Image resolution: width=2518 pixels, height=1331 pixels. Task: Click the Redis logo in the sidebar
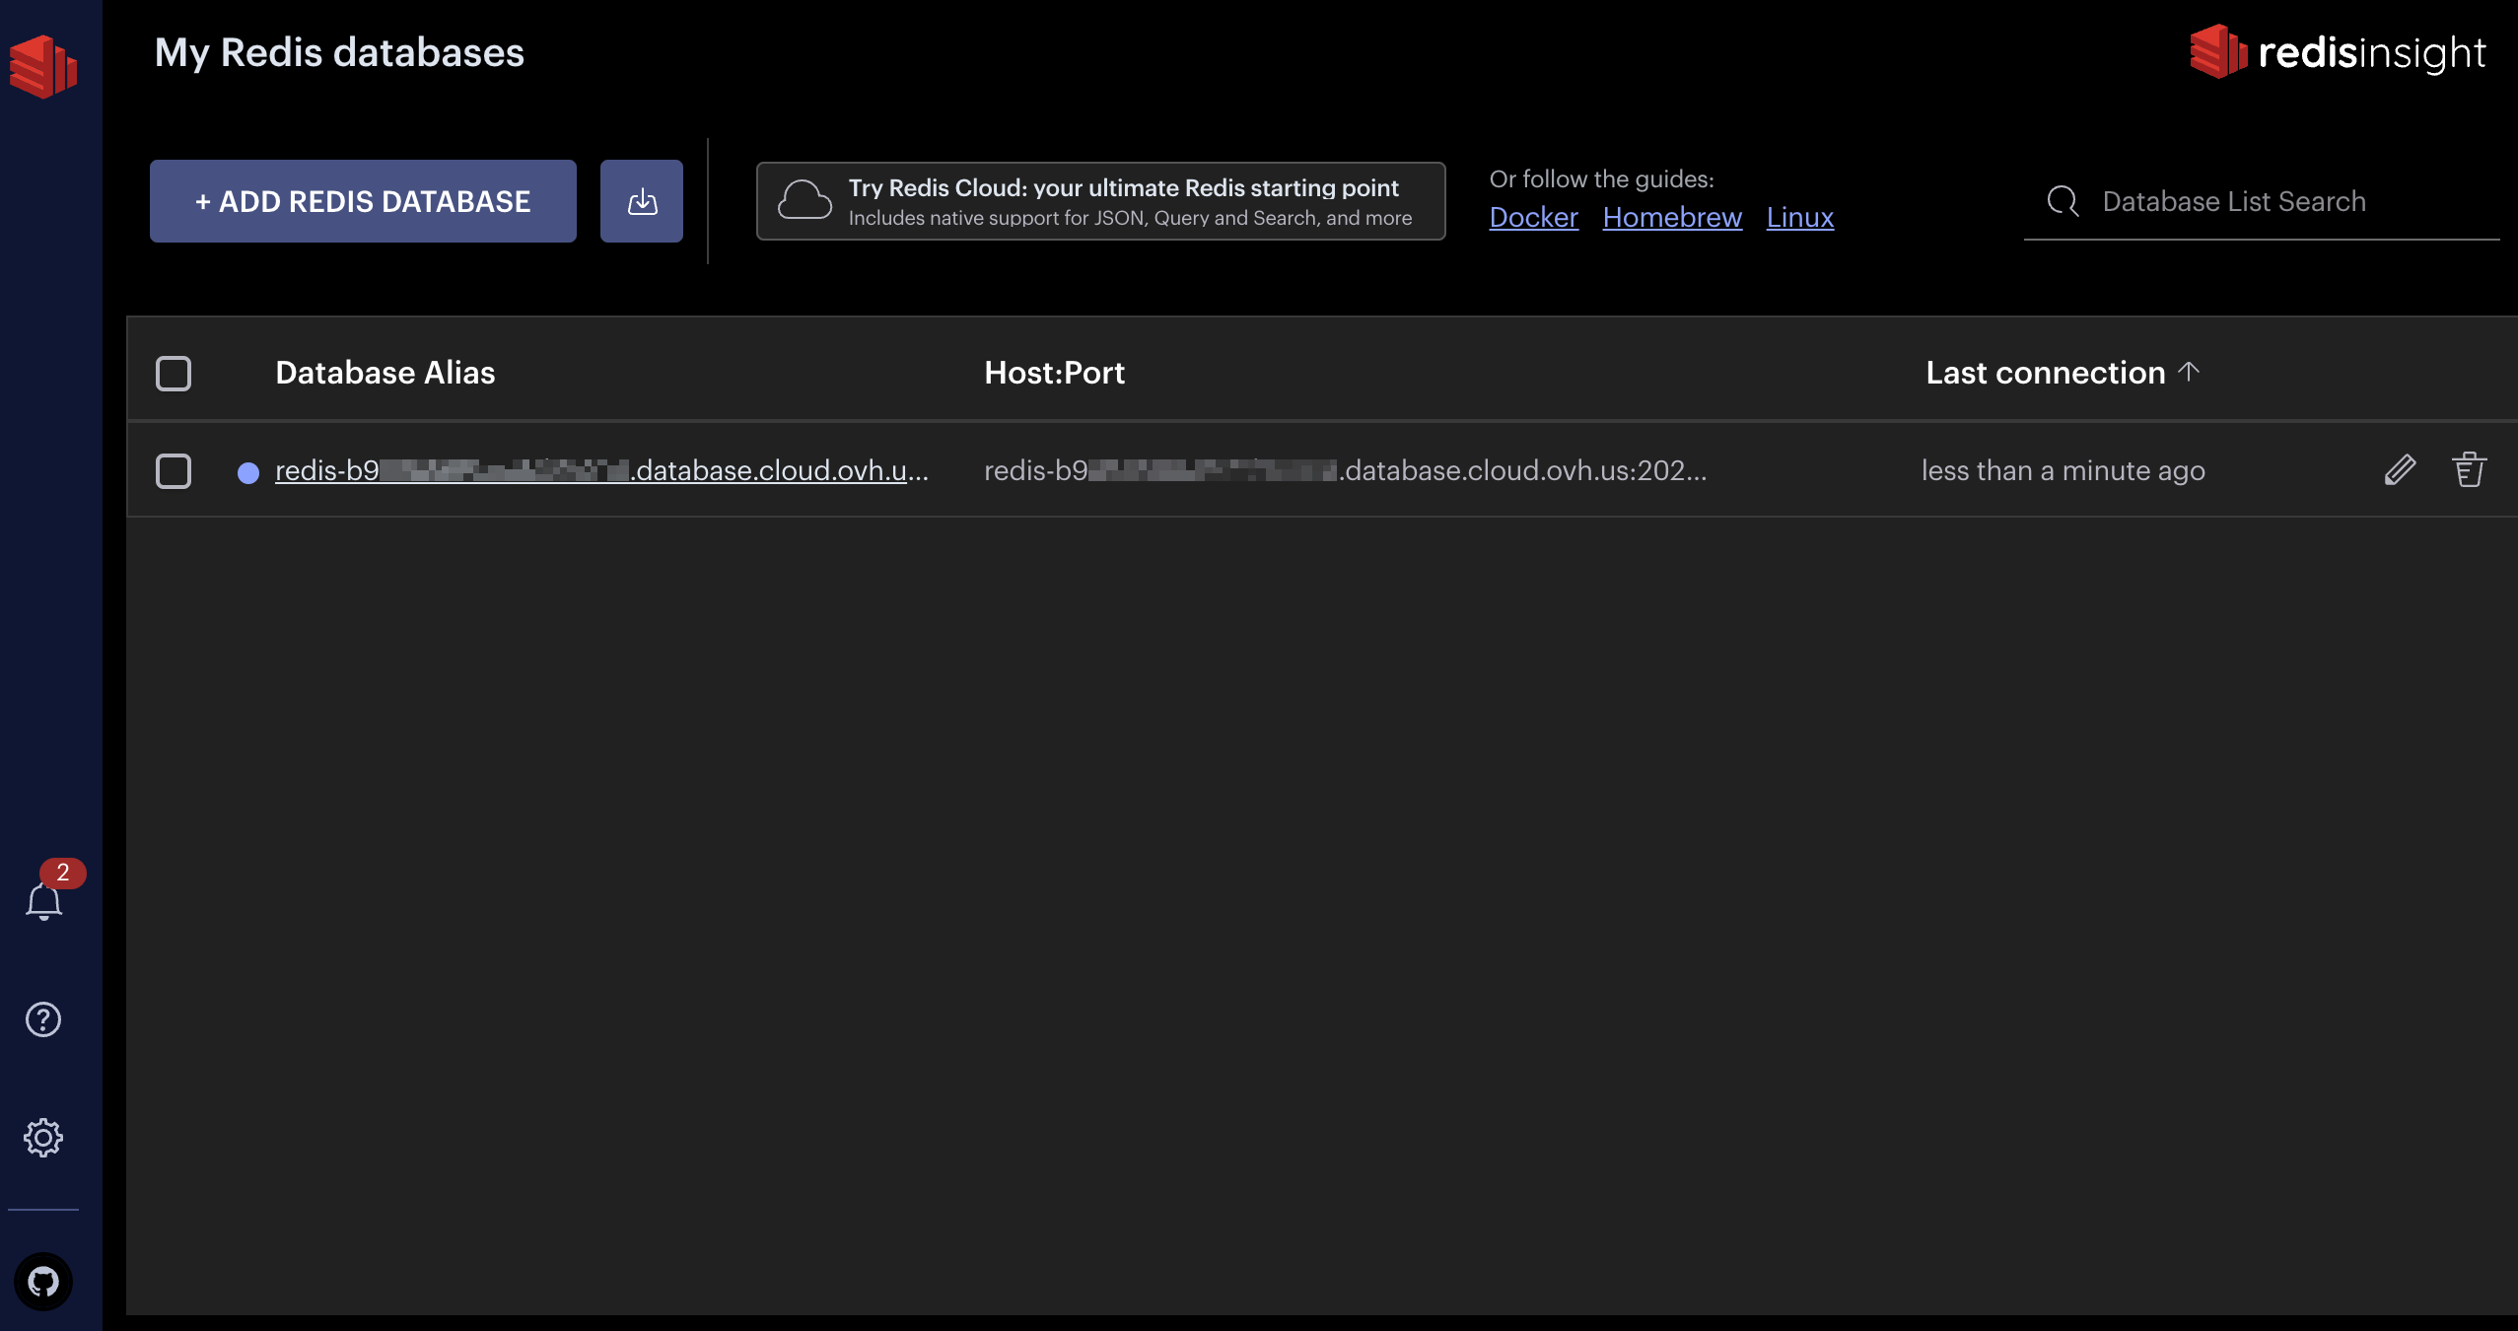pos(43,66)
